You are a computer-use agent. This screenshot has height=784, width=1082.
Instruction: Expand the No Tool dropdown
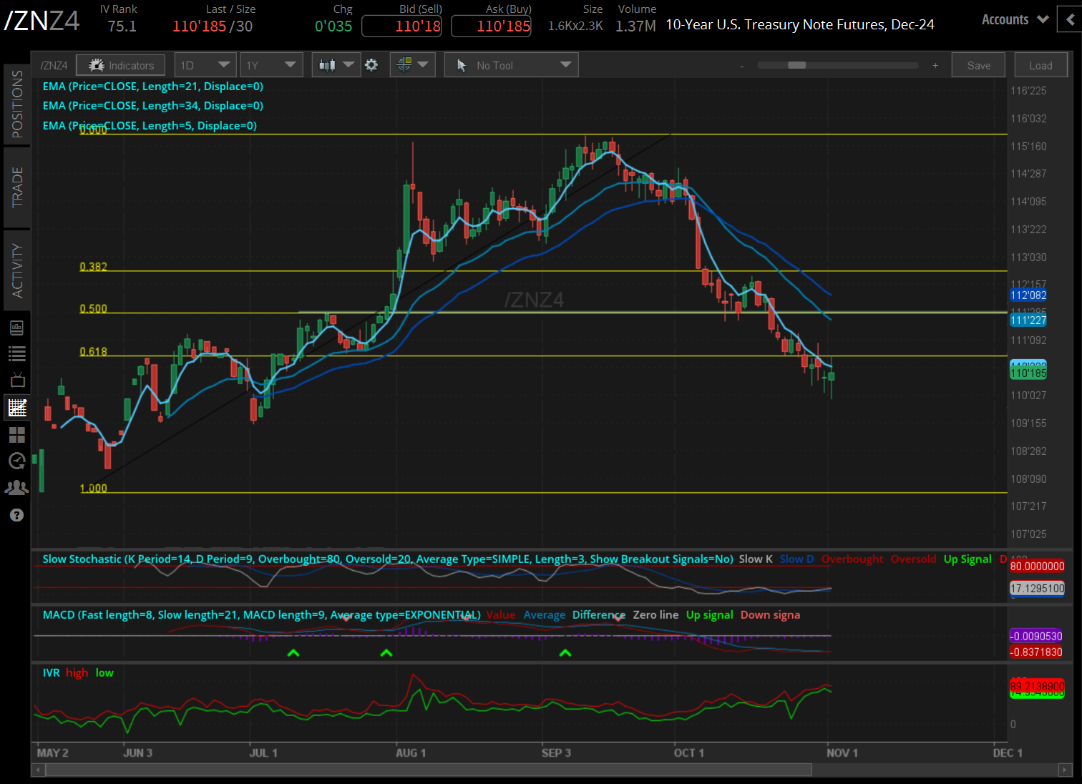point(511,64)
